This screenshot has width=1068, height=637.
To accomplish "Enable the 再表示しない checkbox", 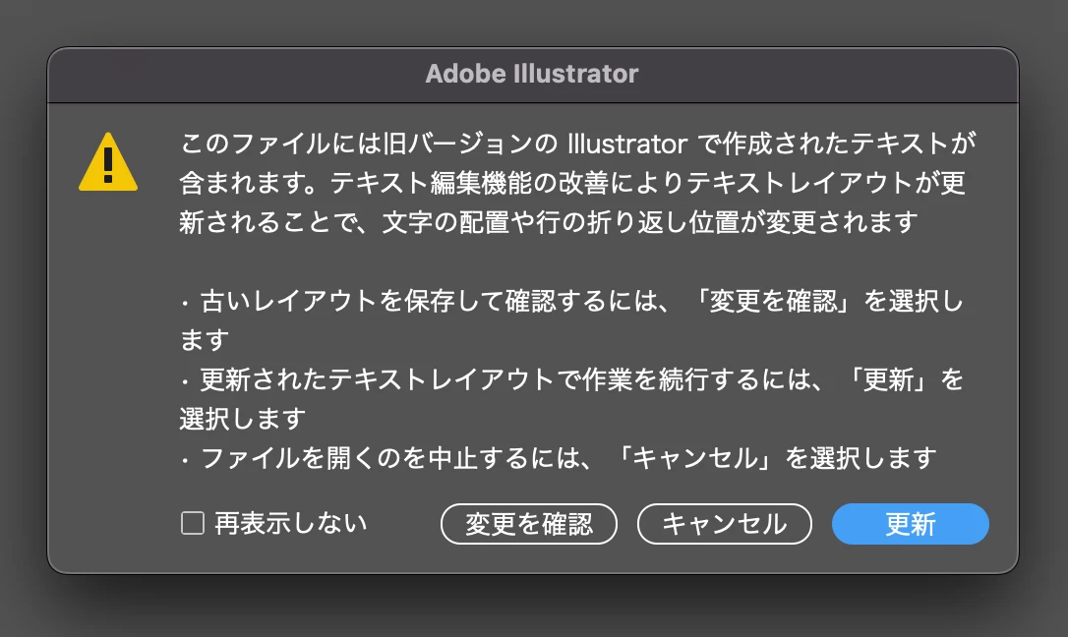I will tap(193, 523).
